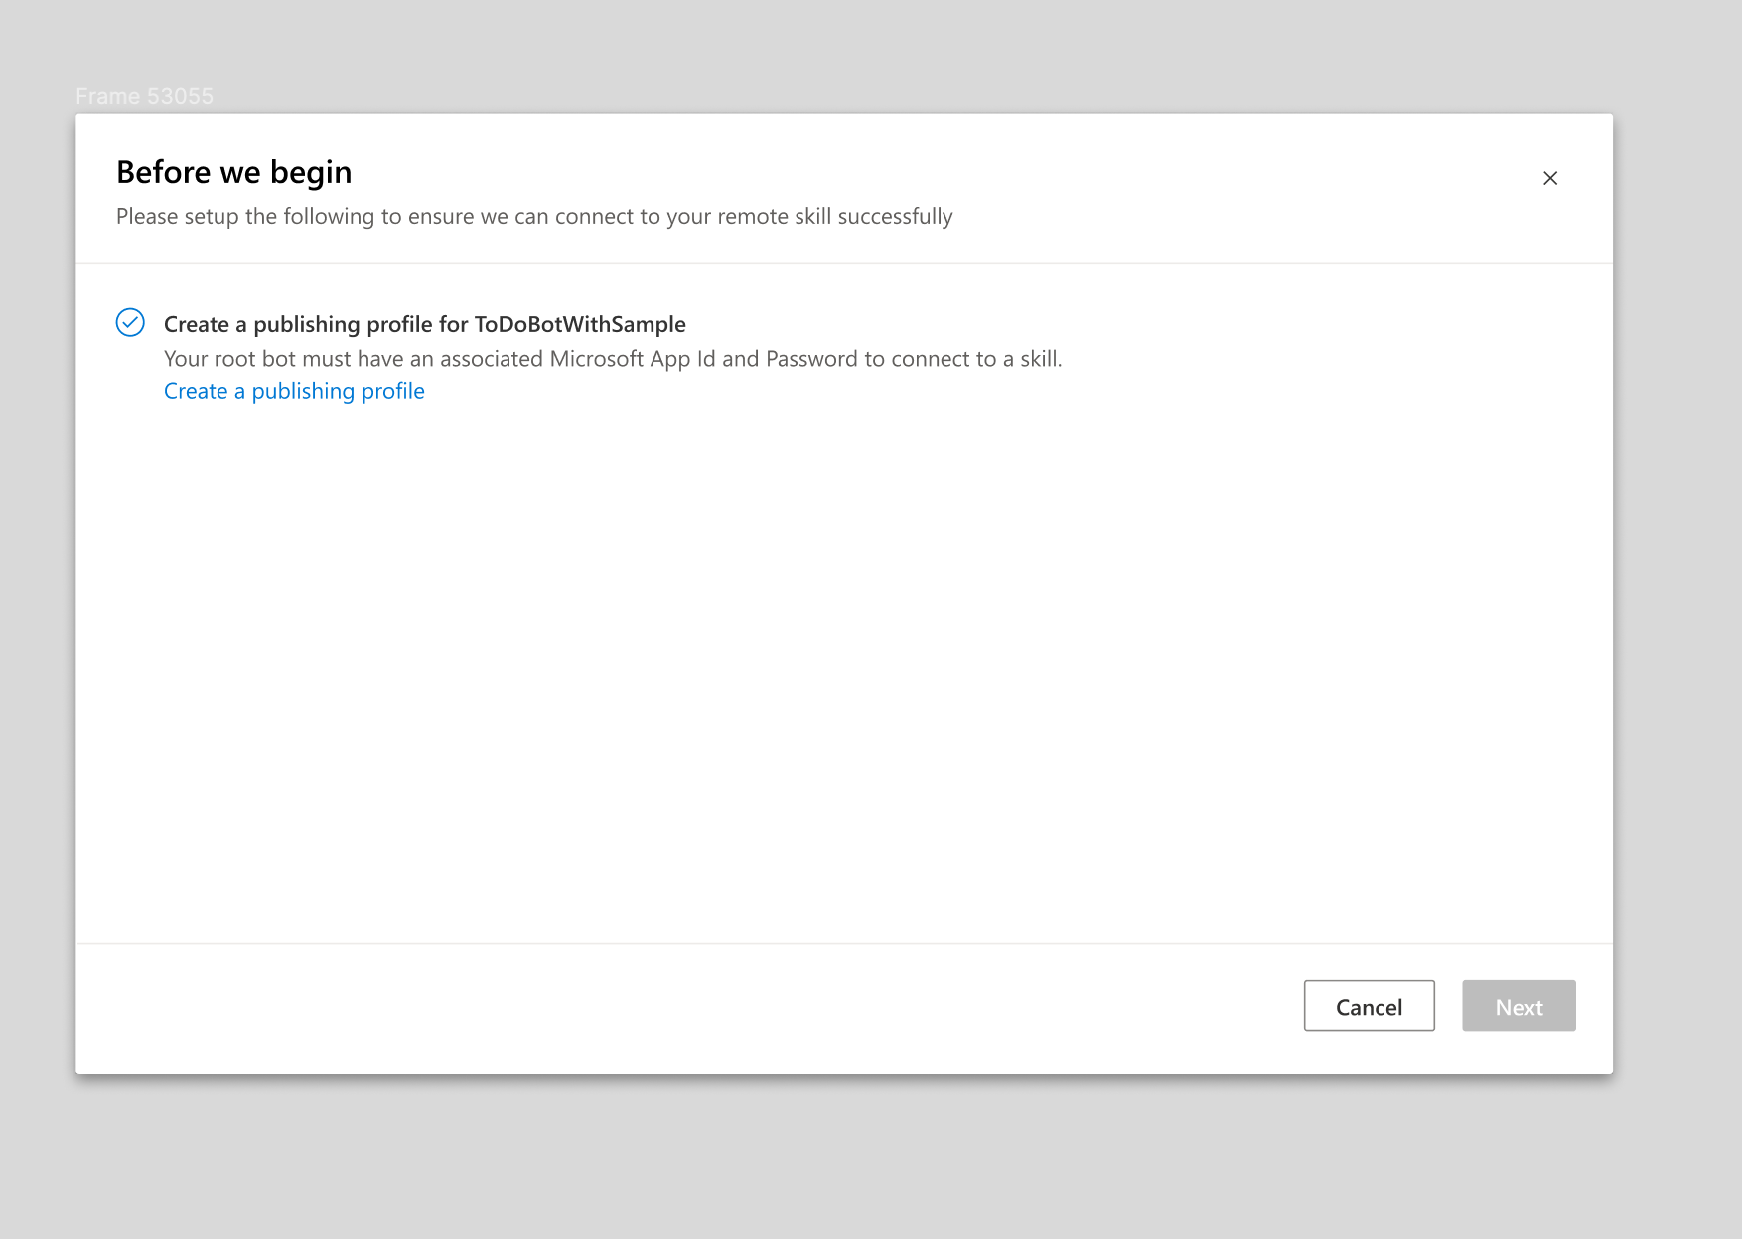1742x1239 pixels.
Task: Click the completion indicator for ToDoBotWithSample step
Action: click(x=130, y=323)
